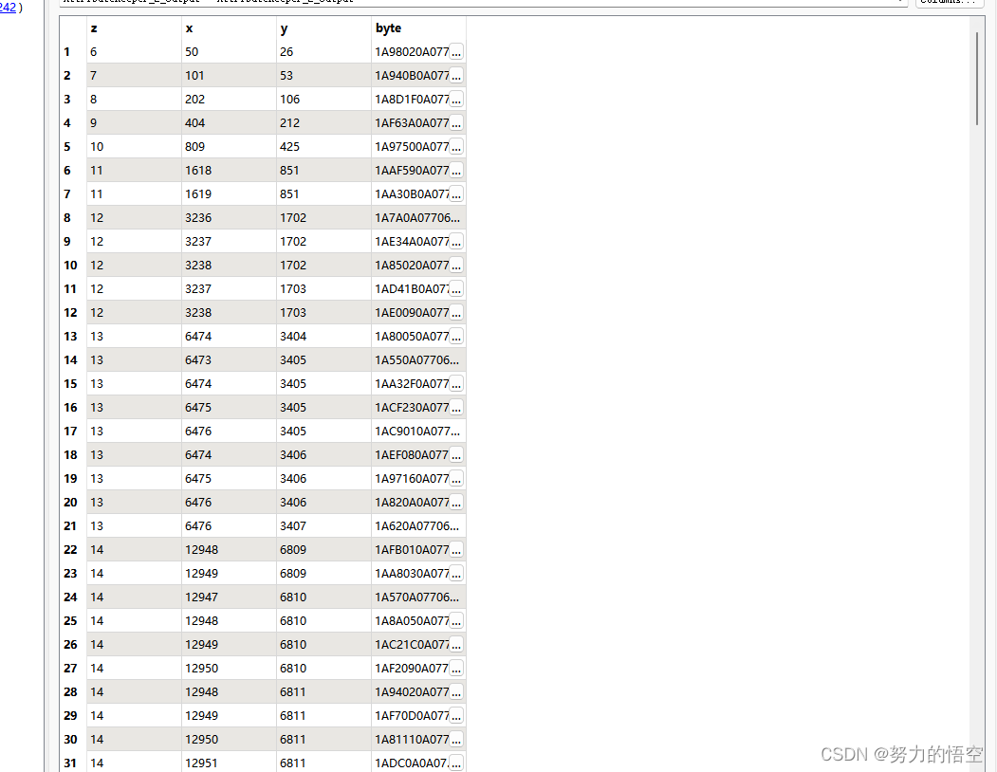Expand byte value 1A97500A077 in row 5
The width and height of the screenshot is (997, 772).
point(456,146)
